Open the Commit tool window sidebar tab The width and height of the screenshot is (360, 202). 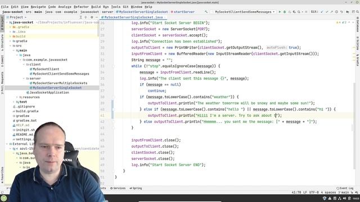tap(2, 61)
